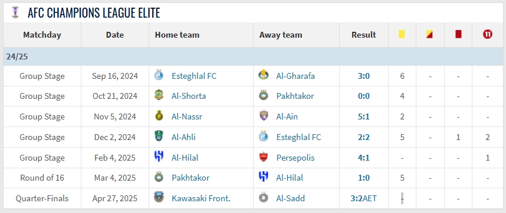Screen dimensions: 506x213
Task: Click the AFC Champions League Elite title
Action: (x=94, y=12)
